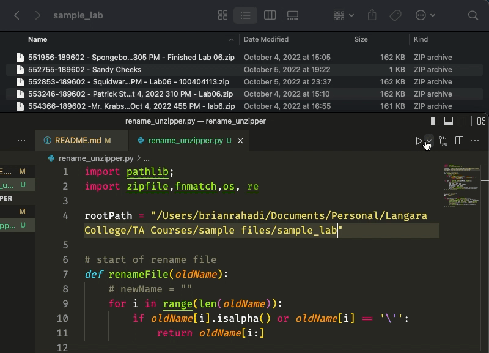489x353 pixels.
Task: Click the Finder edit tags icon
Action: point(395,15)
